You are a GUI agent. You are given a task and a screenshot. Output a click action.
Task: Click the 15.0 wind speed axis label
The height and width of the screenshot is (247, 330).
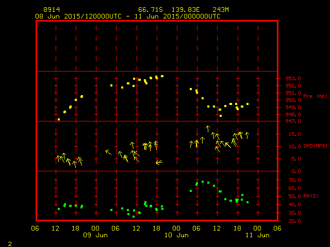click(294, 134)
